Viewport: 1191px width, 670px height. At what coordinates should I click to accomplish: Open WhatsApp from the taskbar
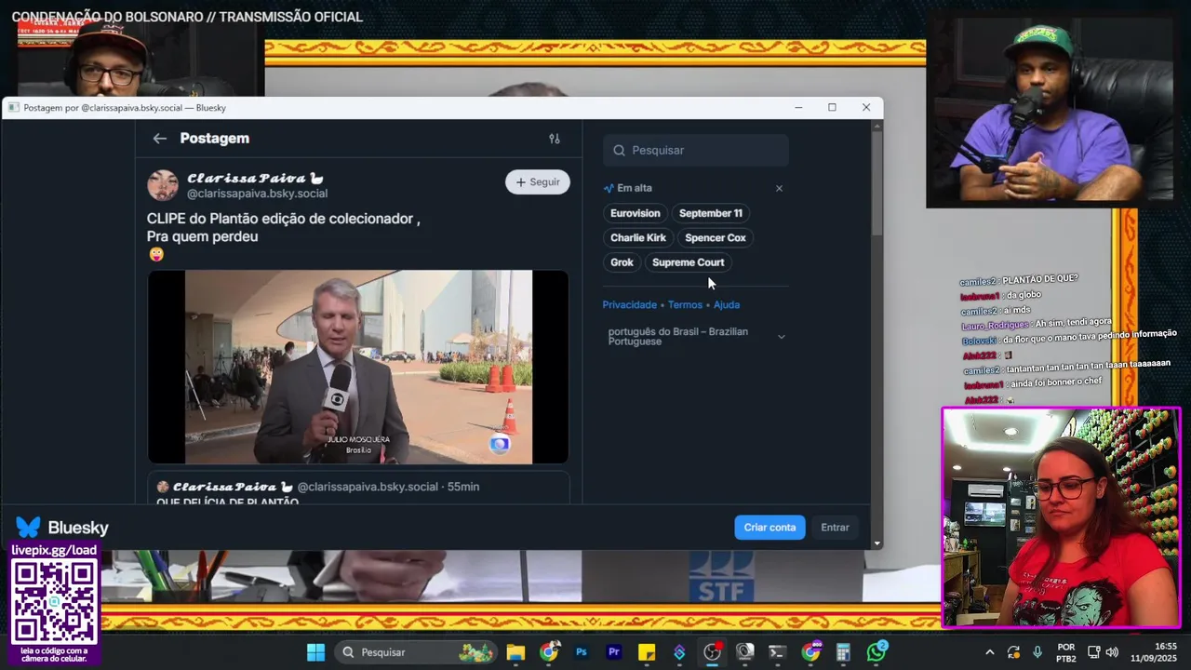877,652
